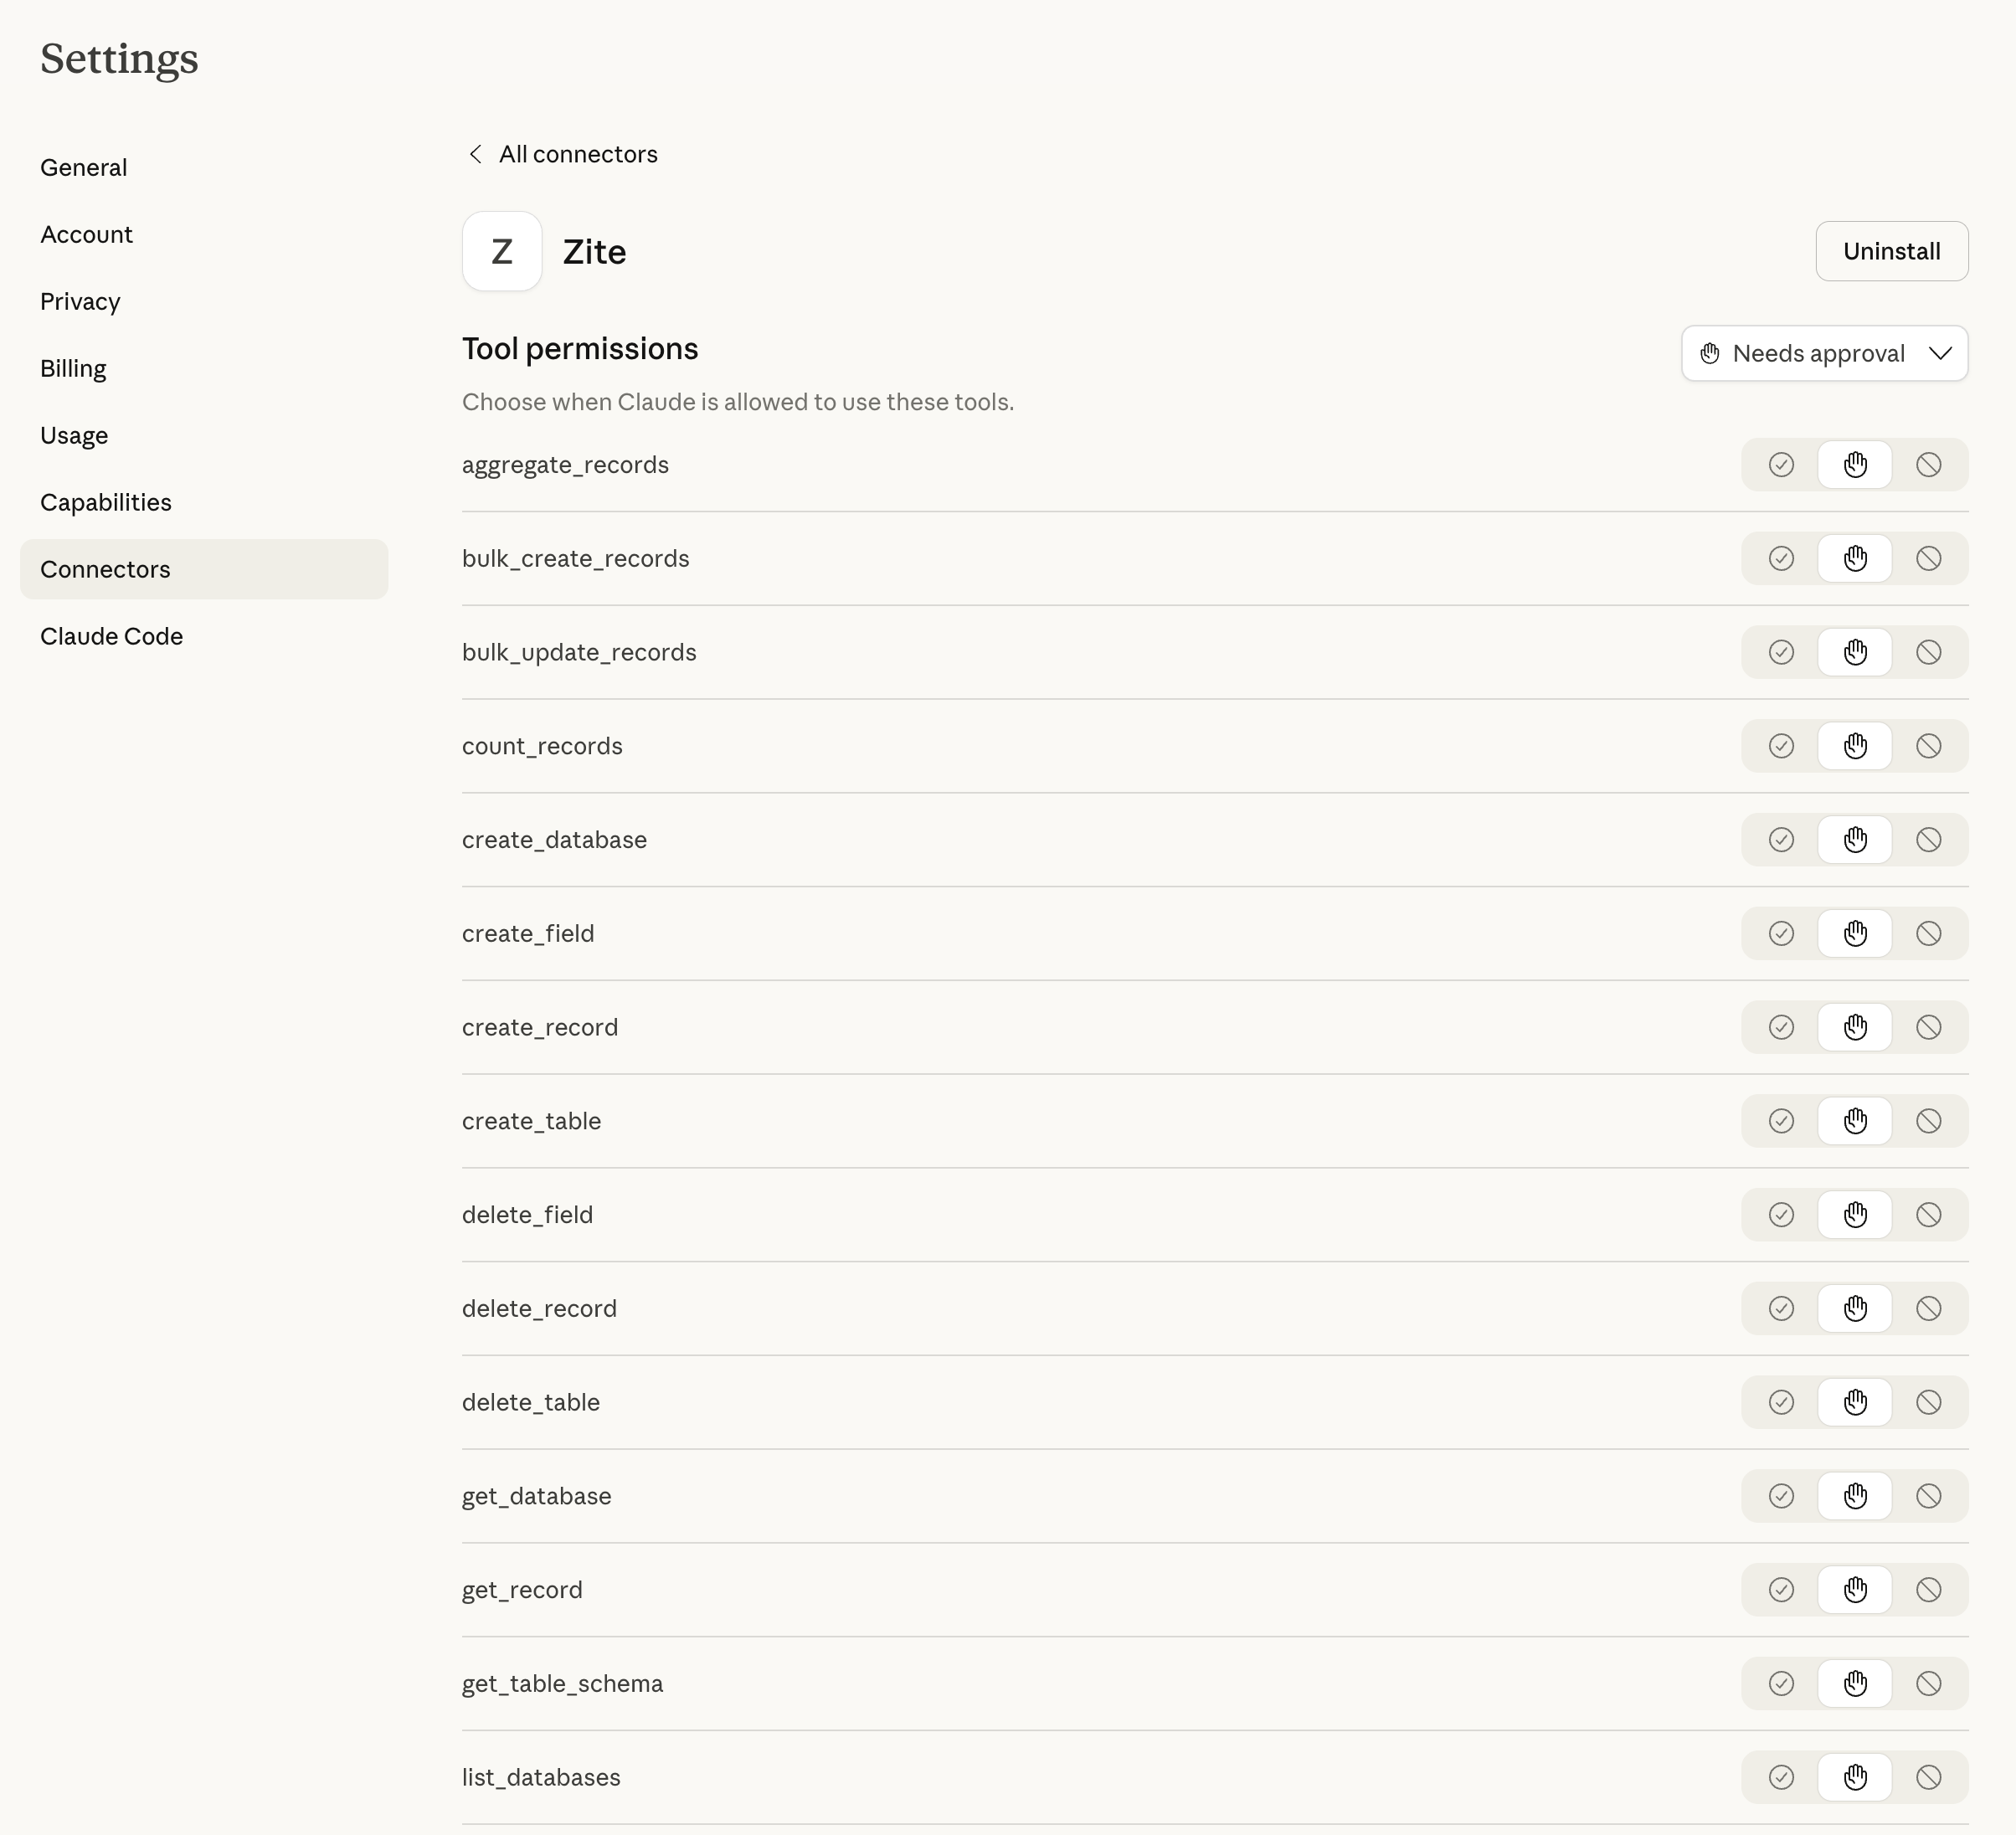This screenshot has width=2016, height=1835.
Task: Set get_database to always allow
Action: 1781,1496
